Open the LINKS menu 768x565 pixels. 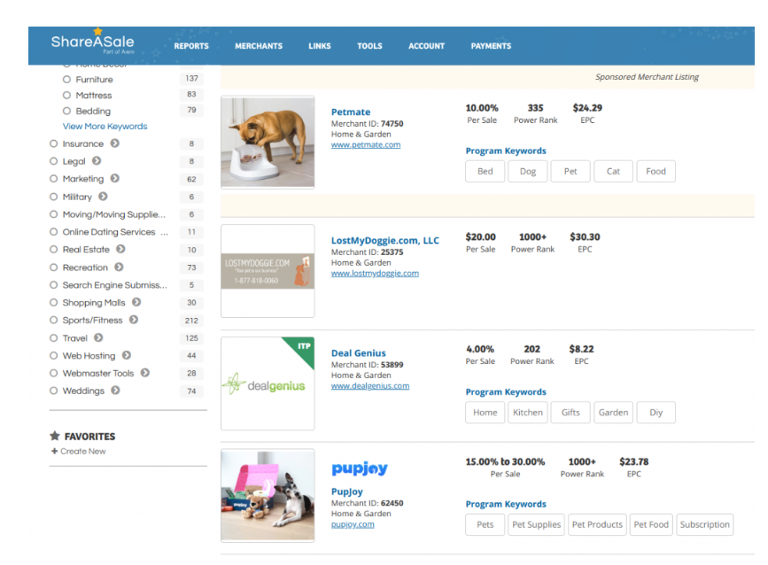(x=320, y=46)
